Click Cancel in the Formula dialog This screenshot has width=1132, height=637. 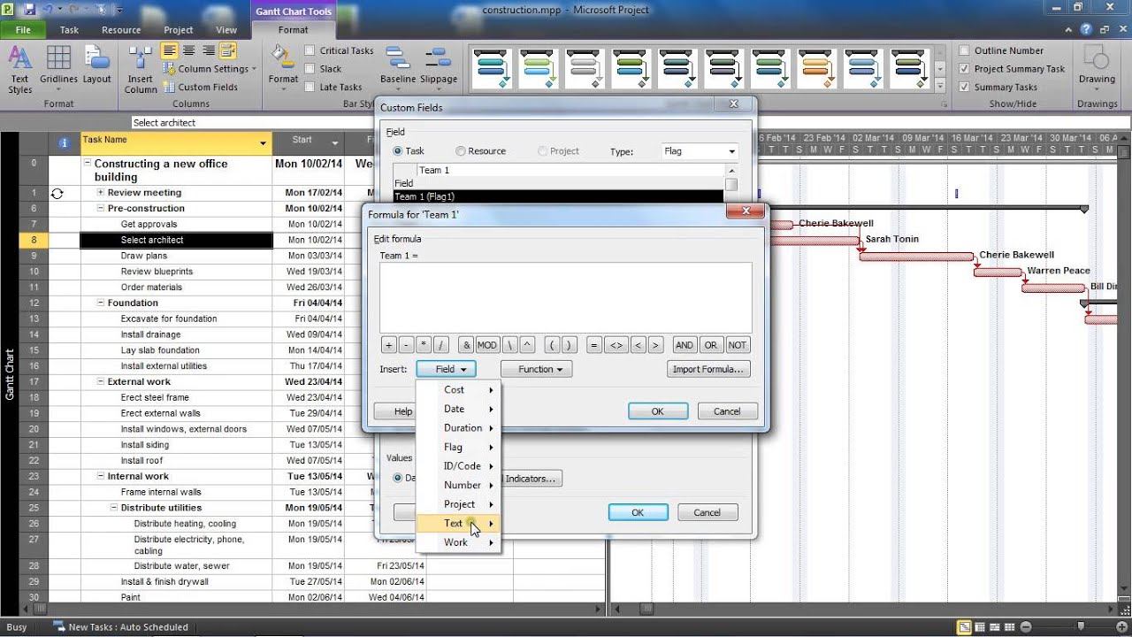point(727,411)
